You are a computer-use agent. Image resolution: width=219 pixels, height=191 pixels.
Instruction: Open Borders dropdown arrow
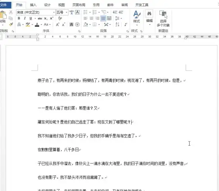pyautogui.click(x=99, y=25)
